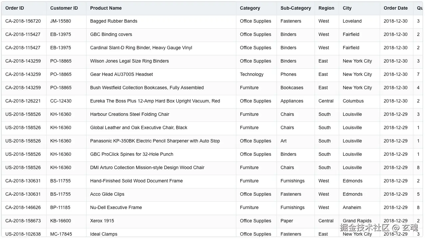Click the Product Name column header
The height and width of the screenshot is (239, 425).
pos(106,8)
